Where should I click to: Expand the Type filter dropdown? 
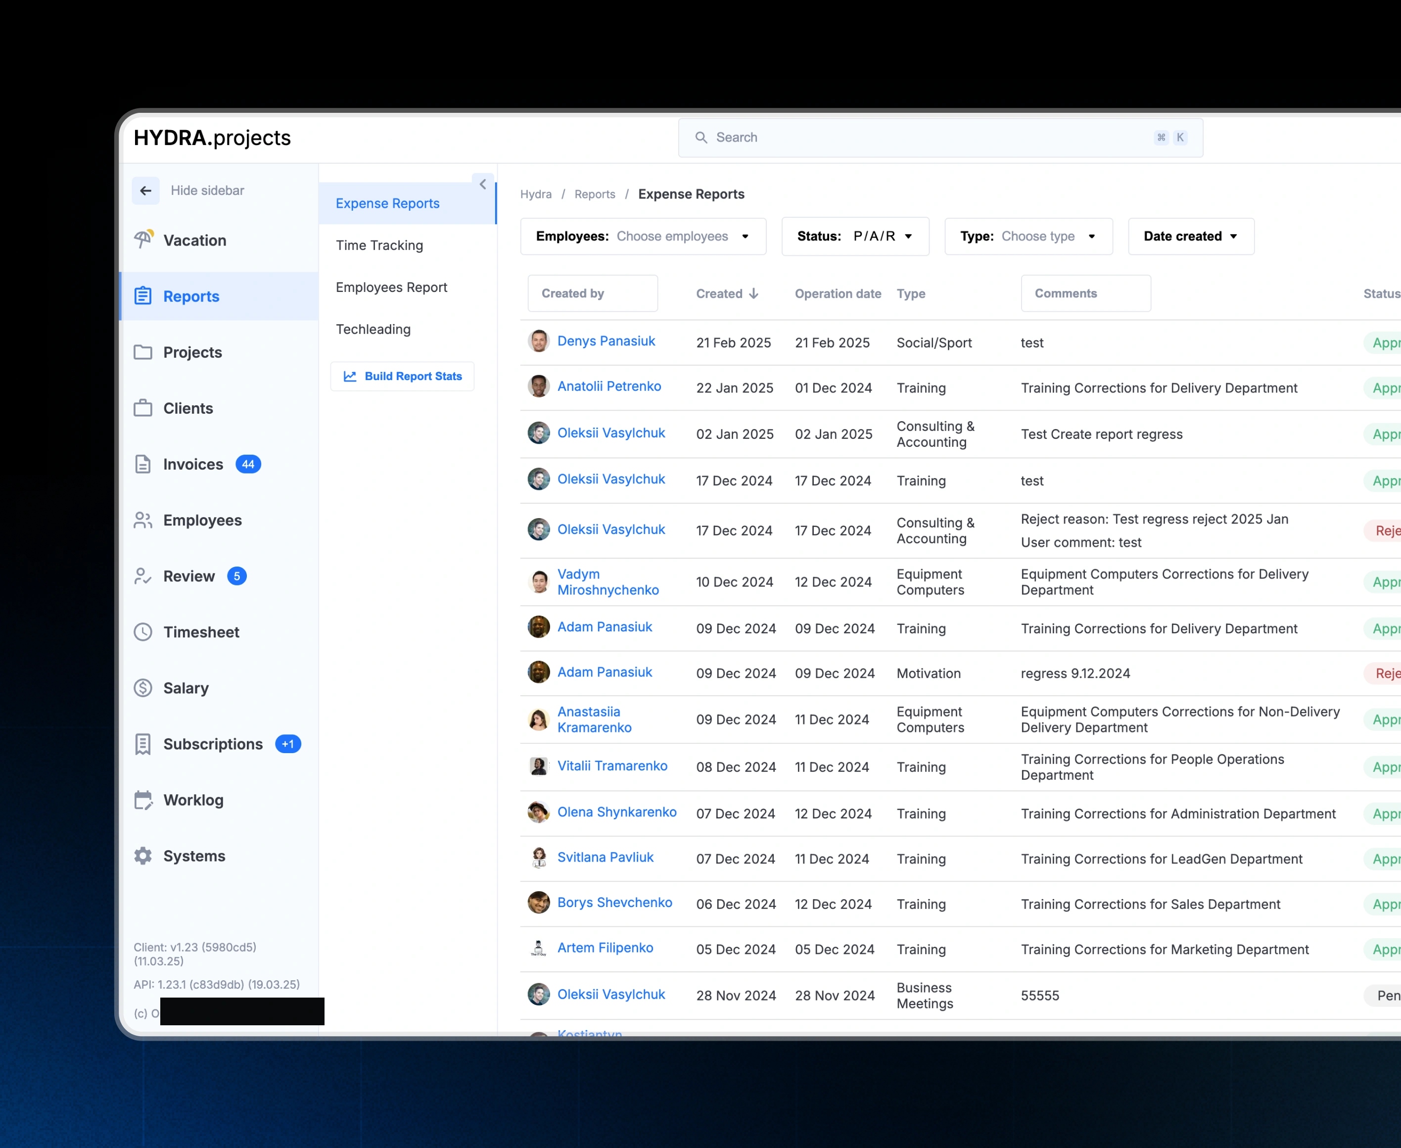pos(1027,236)
